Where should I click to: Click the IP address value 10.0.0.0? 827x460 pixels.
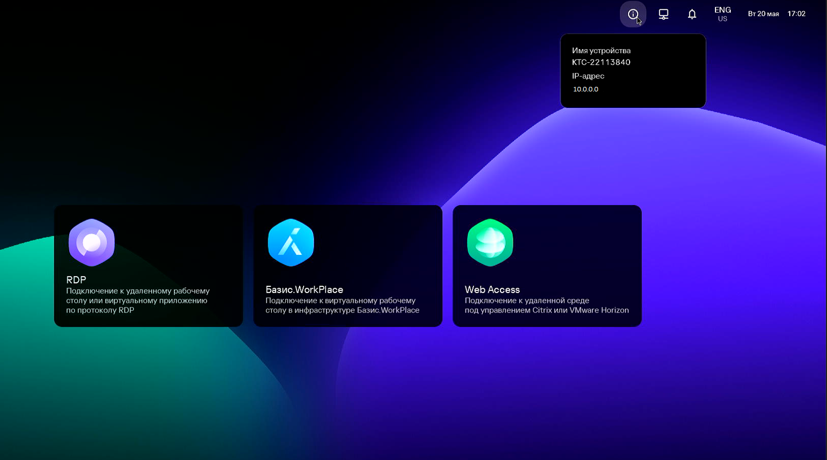click(x=586, y=89)
